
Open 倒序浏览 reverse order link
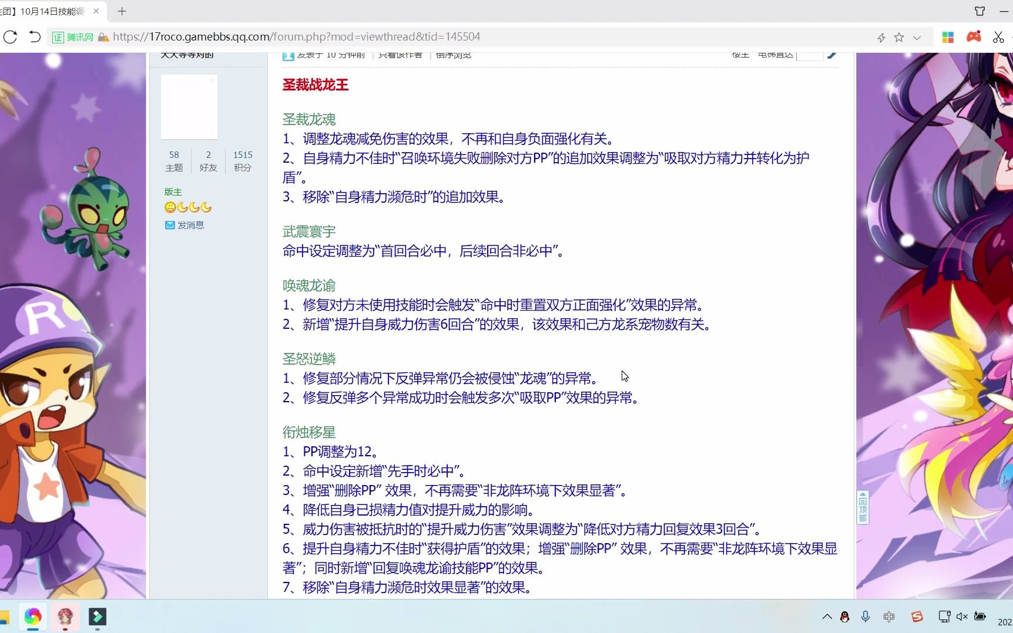[x=454, y=55]
